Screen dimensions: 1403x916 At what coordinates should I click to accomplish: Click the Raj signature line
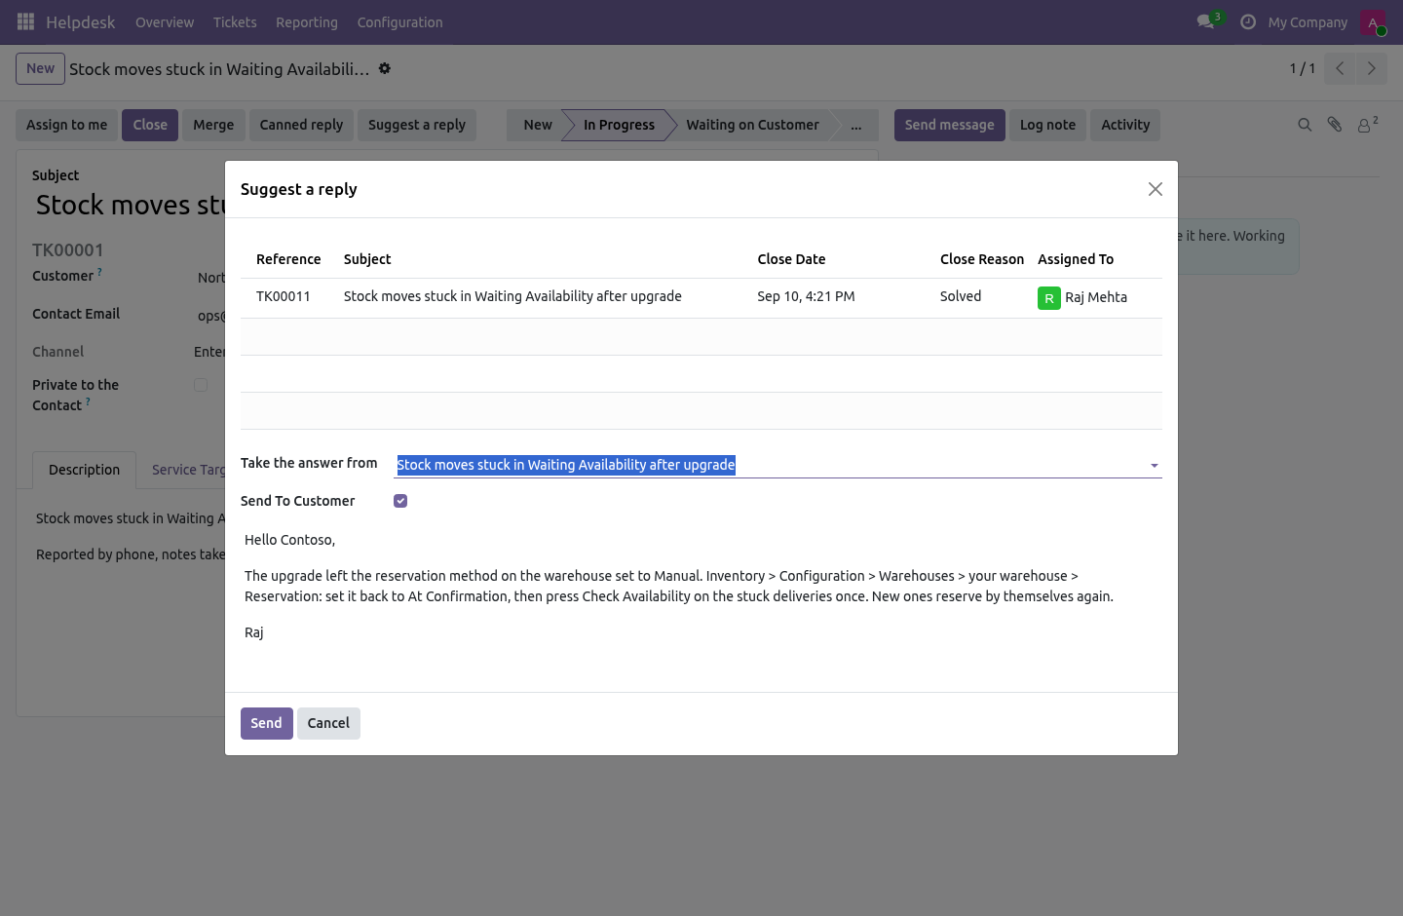254,632
